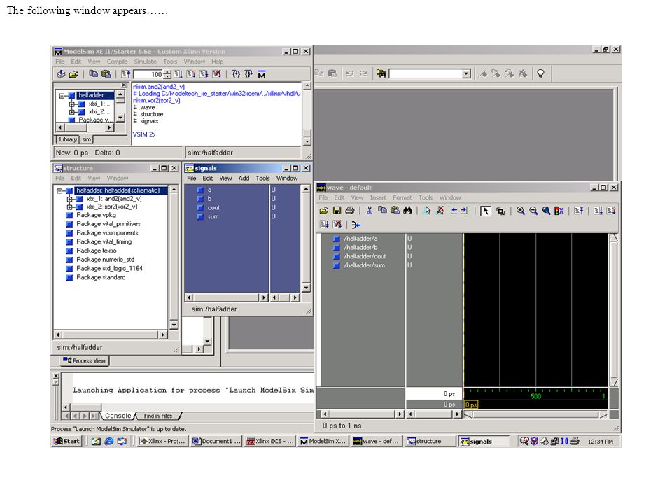
Task: Select signal /halfadder/a in wave window
Action: [x=361, y=239]
